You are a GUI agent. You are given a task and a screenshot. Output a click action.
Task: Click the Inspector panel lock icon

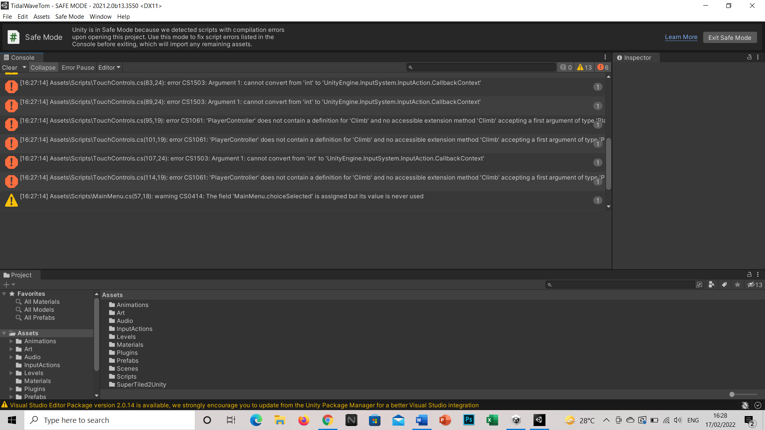click(749, 57)
